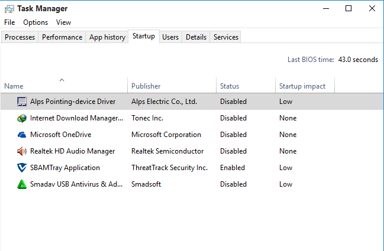Switch to the Services tab
Screen dimensions: 384x251
(x=226, y=37)
